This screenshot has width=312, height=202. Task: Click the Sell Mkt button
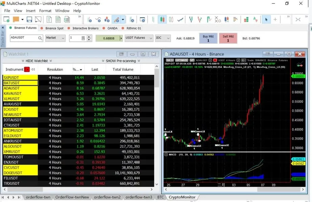[228, 38]
